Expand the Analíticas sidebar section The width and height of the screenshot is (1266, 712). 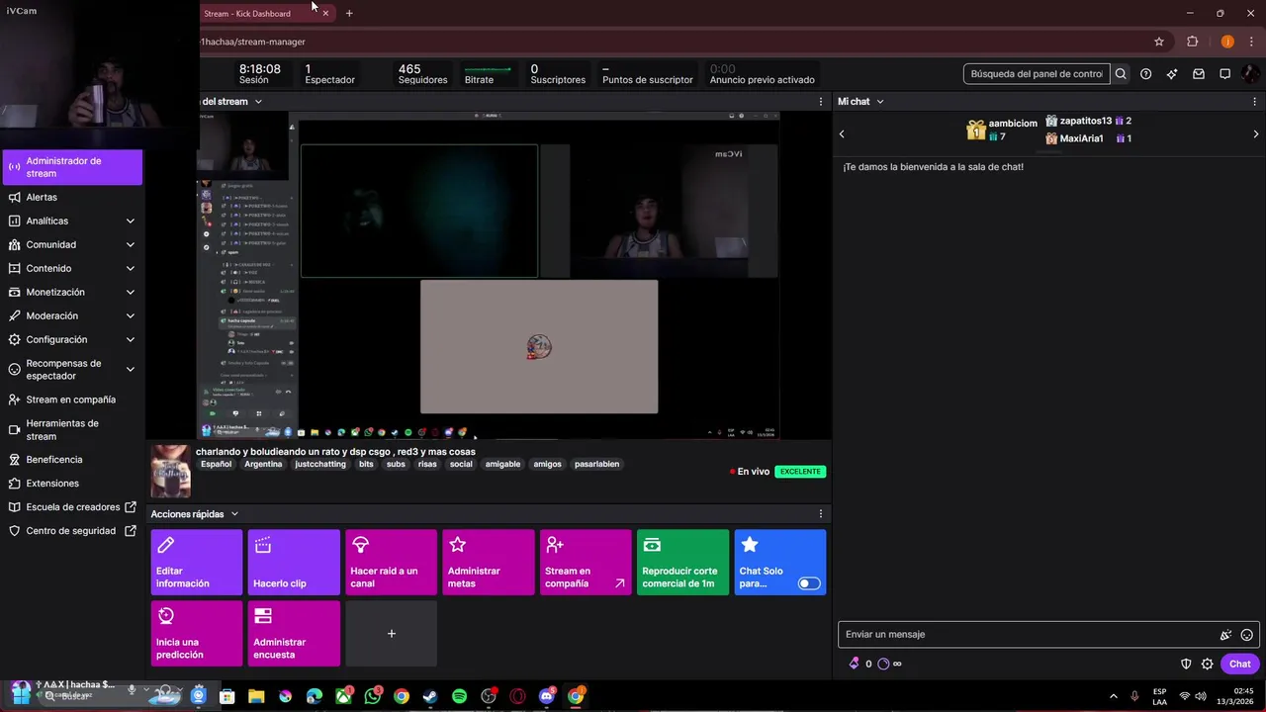(130, 221)
